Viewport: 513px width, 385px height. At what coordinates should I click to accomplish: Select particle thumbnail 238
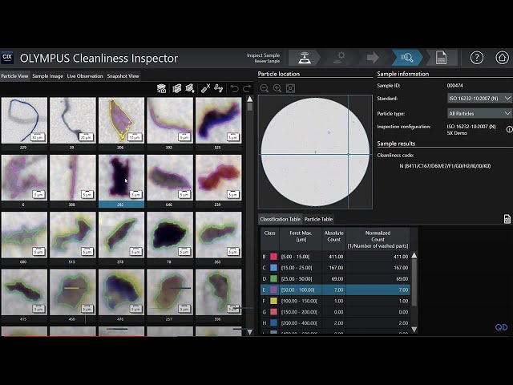point(218,177)
